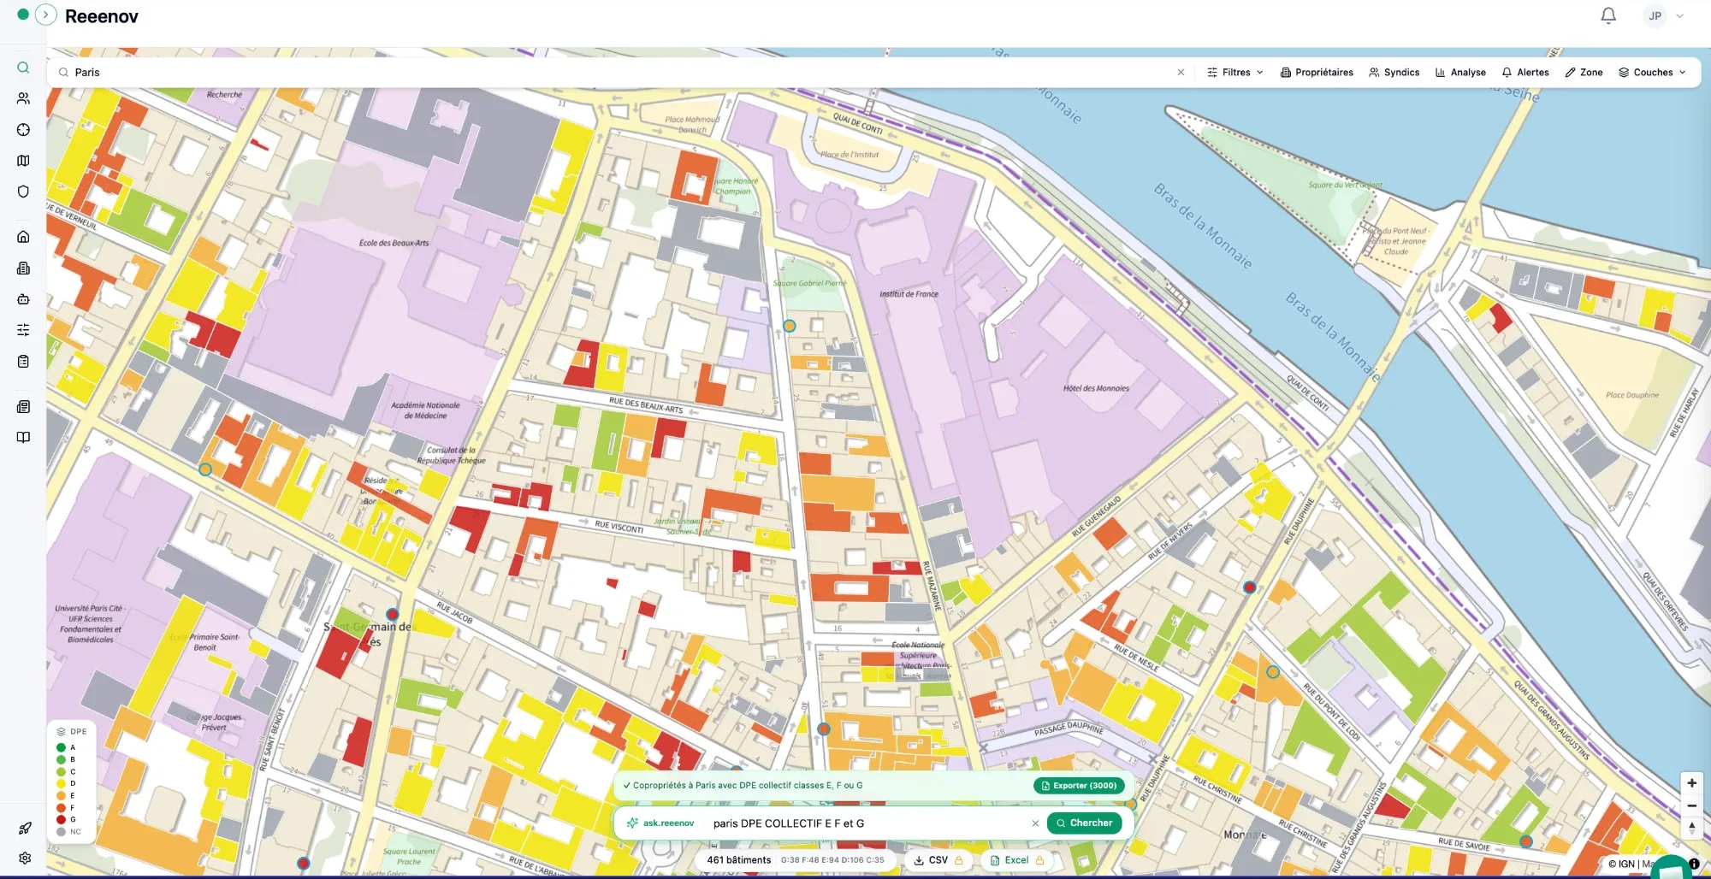Image resolution: width=1711 pixels, height=879 pixels.
Task: Download results as Excel
Action: (x=1016, y=860)
